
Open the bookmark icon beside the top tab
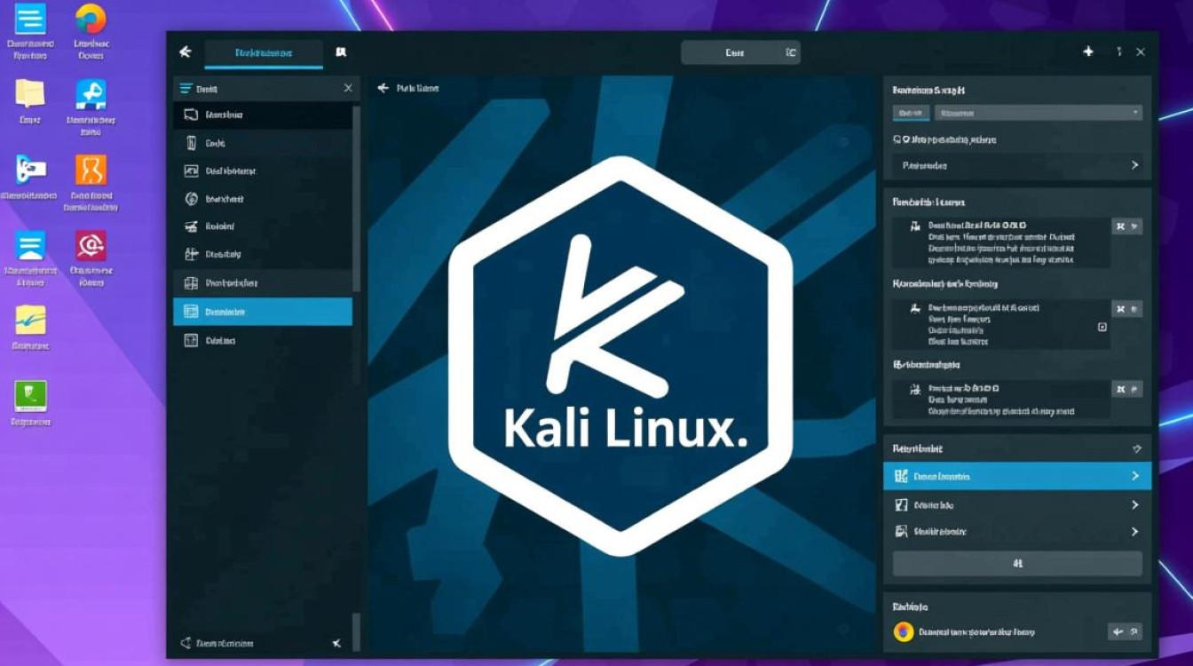[340, 52]
